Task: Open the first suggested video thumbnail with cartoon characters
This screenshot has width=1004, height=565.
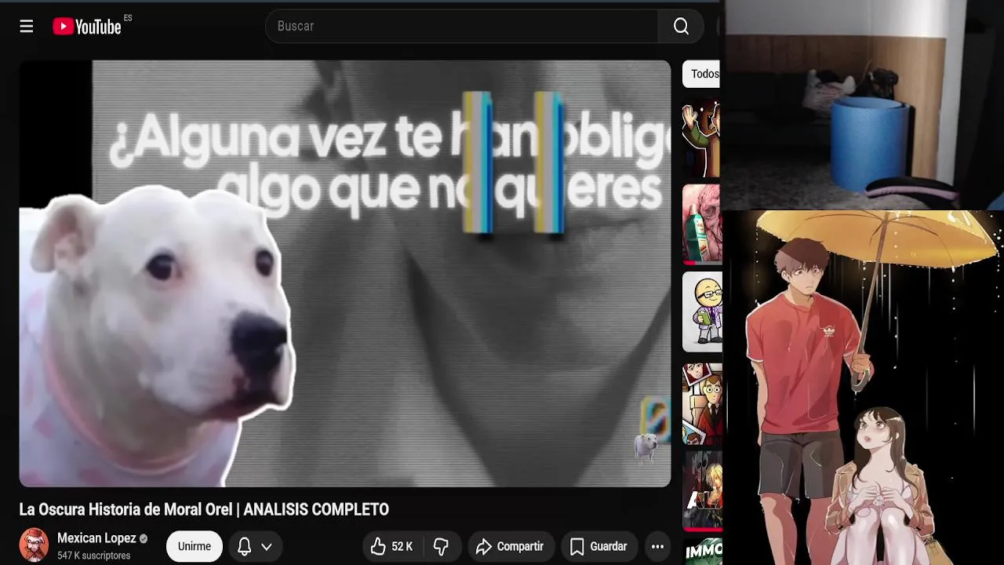Action: pyautogui.click(x=702, y=138)
